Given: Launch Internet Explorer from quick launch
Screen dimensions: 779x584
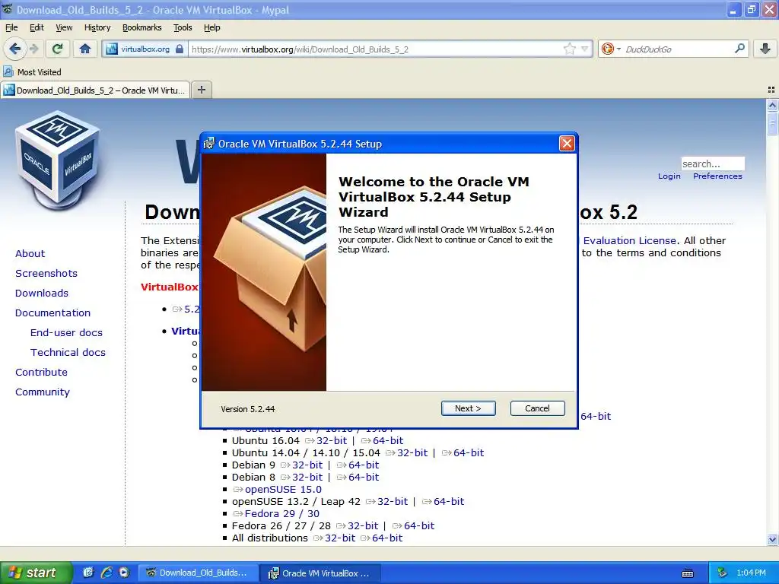Looking at the screenshot, I should pyautogui.click(x=107, y=573).
